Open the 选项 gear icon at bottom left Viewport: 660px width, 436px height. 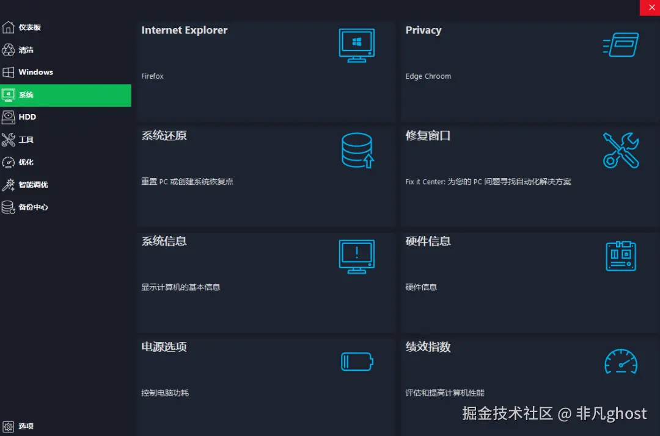pyautogui.click(x=8, y=426)
